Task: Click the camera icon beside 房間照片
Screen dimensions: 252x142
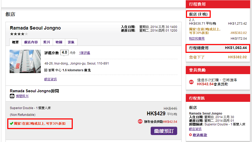Action: pos(12,96)
